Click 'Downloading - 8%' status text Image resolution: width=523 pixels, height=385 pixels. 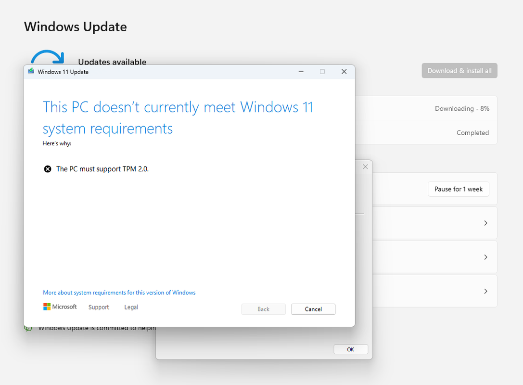462,108
